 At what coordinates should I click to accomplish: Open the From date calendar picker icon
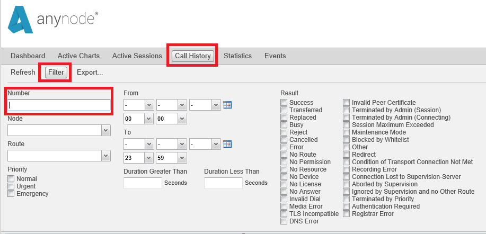point(227,105)
